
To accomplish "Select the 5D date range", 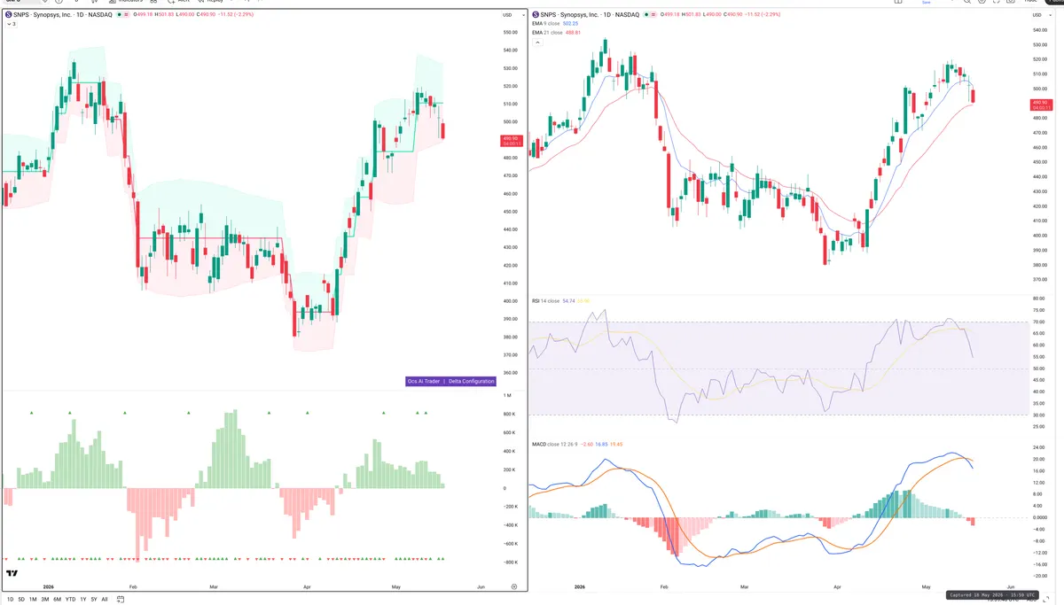I will (21, 599).
